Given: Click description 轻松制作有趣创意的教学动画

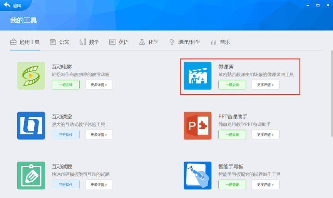Looking at the screenshot, I should click(x=81, y=75).
